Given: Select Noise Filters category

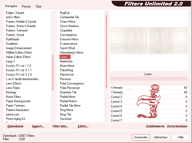Looking at the screenshot, I should [x=13, y=97].
